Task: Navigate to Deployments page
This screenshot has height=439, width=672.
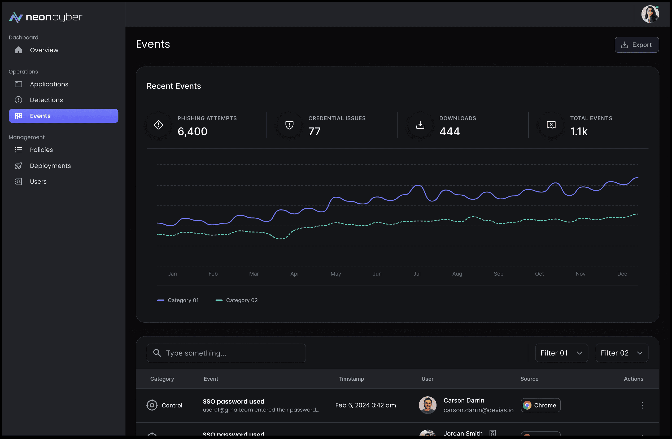Action: point(50,166)
